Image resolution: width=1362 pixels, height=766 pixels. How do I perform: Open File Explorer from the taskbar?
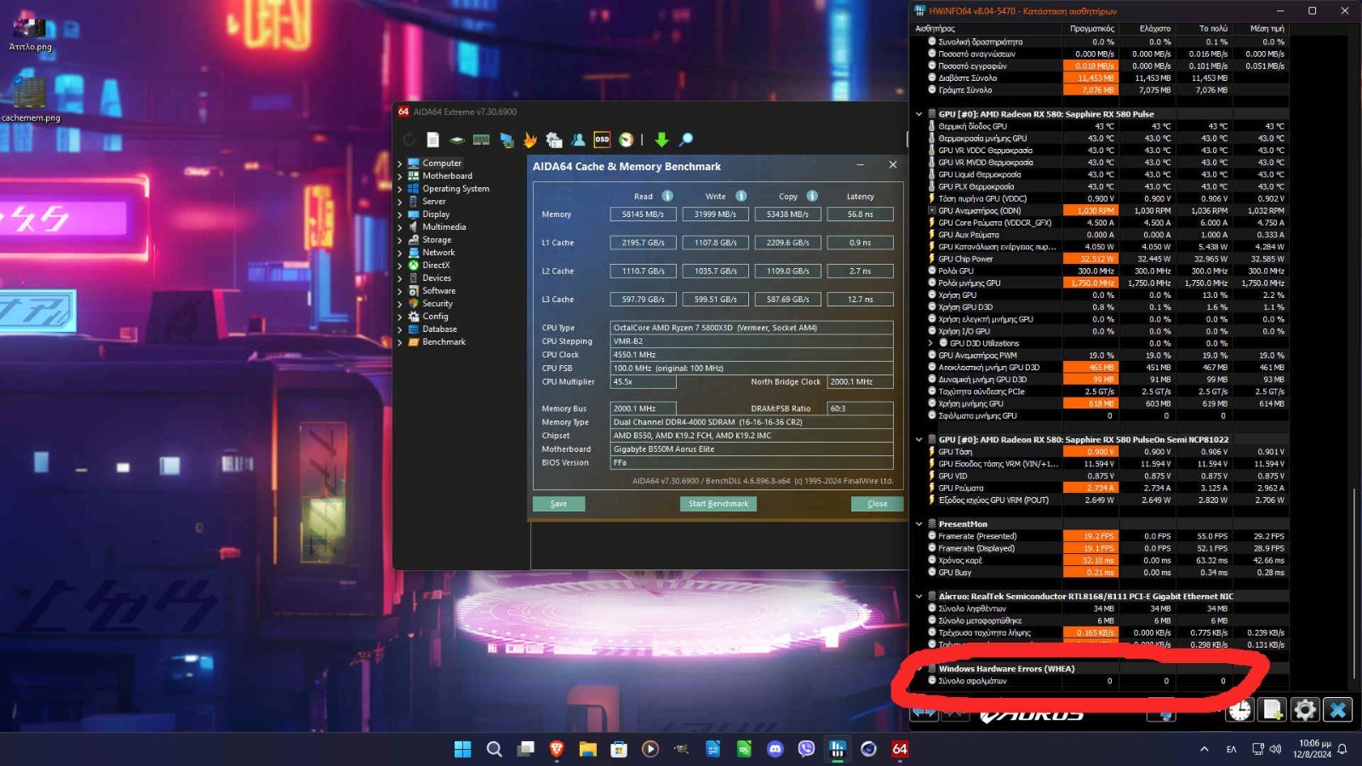[587, 749]
